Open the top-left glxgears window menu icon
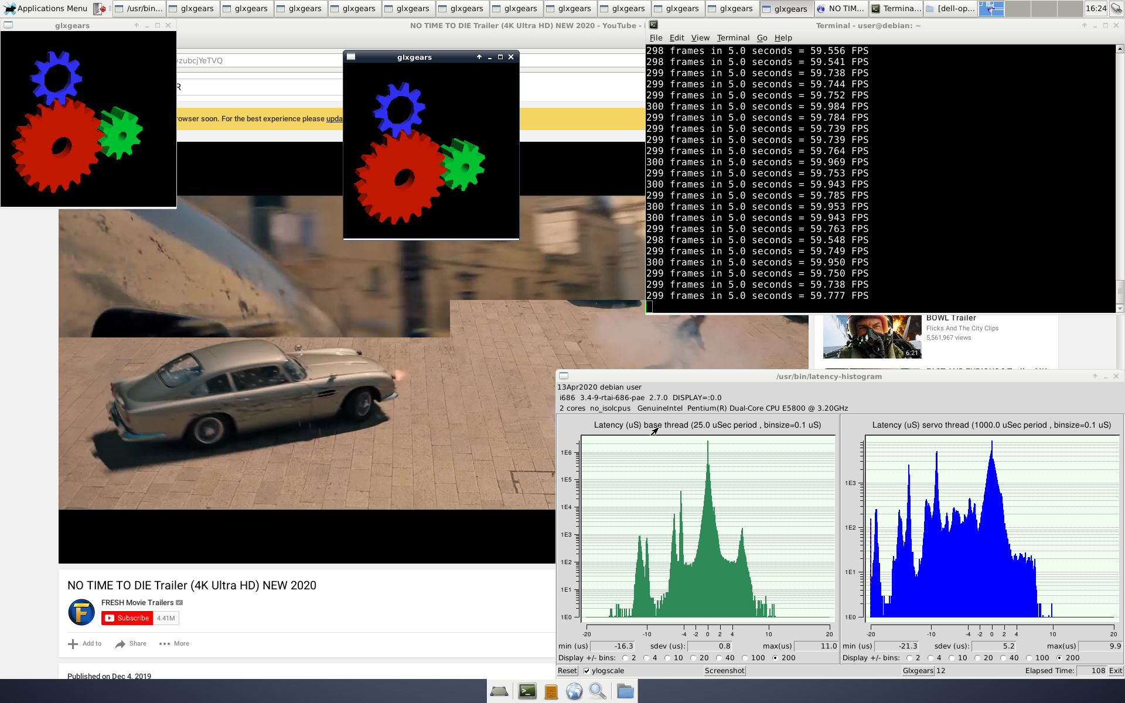Viewport: 1125px width, 703px height. [8, 25]
